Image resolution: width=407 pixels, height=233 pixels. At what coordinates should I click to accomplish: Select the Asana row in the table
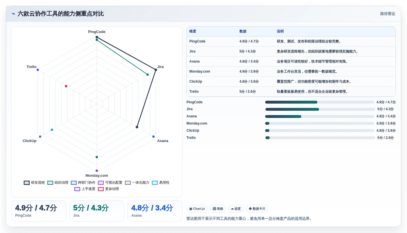tap(291, 61)
